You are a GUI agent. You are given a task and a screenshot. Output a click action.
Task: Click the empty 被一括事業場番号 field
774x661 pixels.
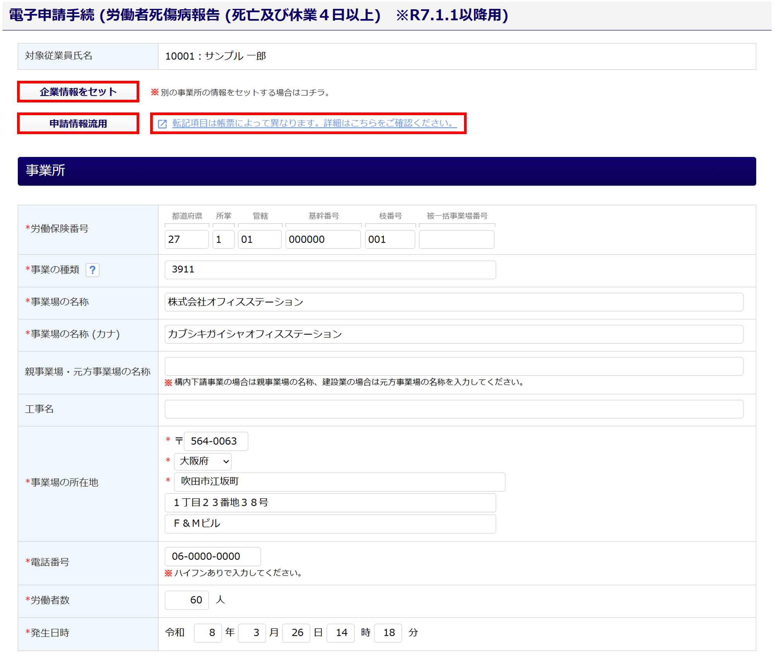pos(456,239)
